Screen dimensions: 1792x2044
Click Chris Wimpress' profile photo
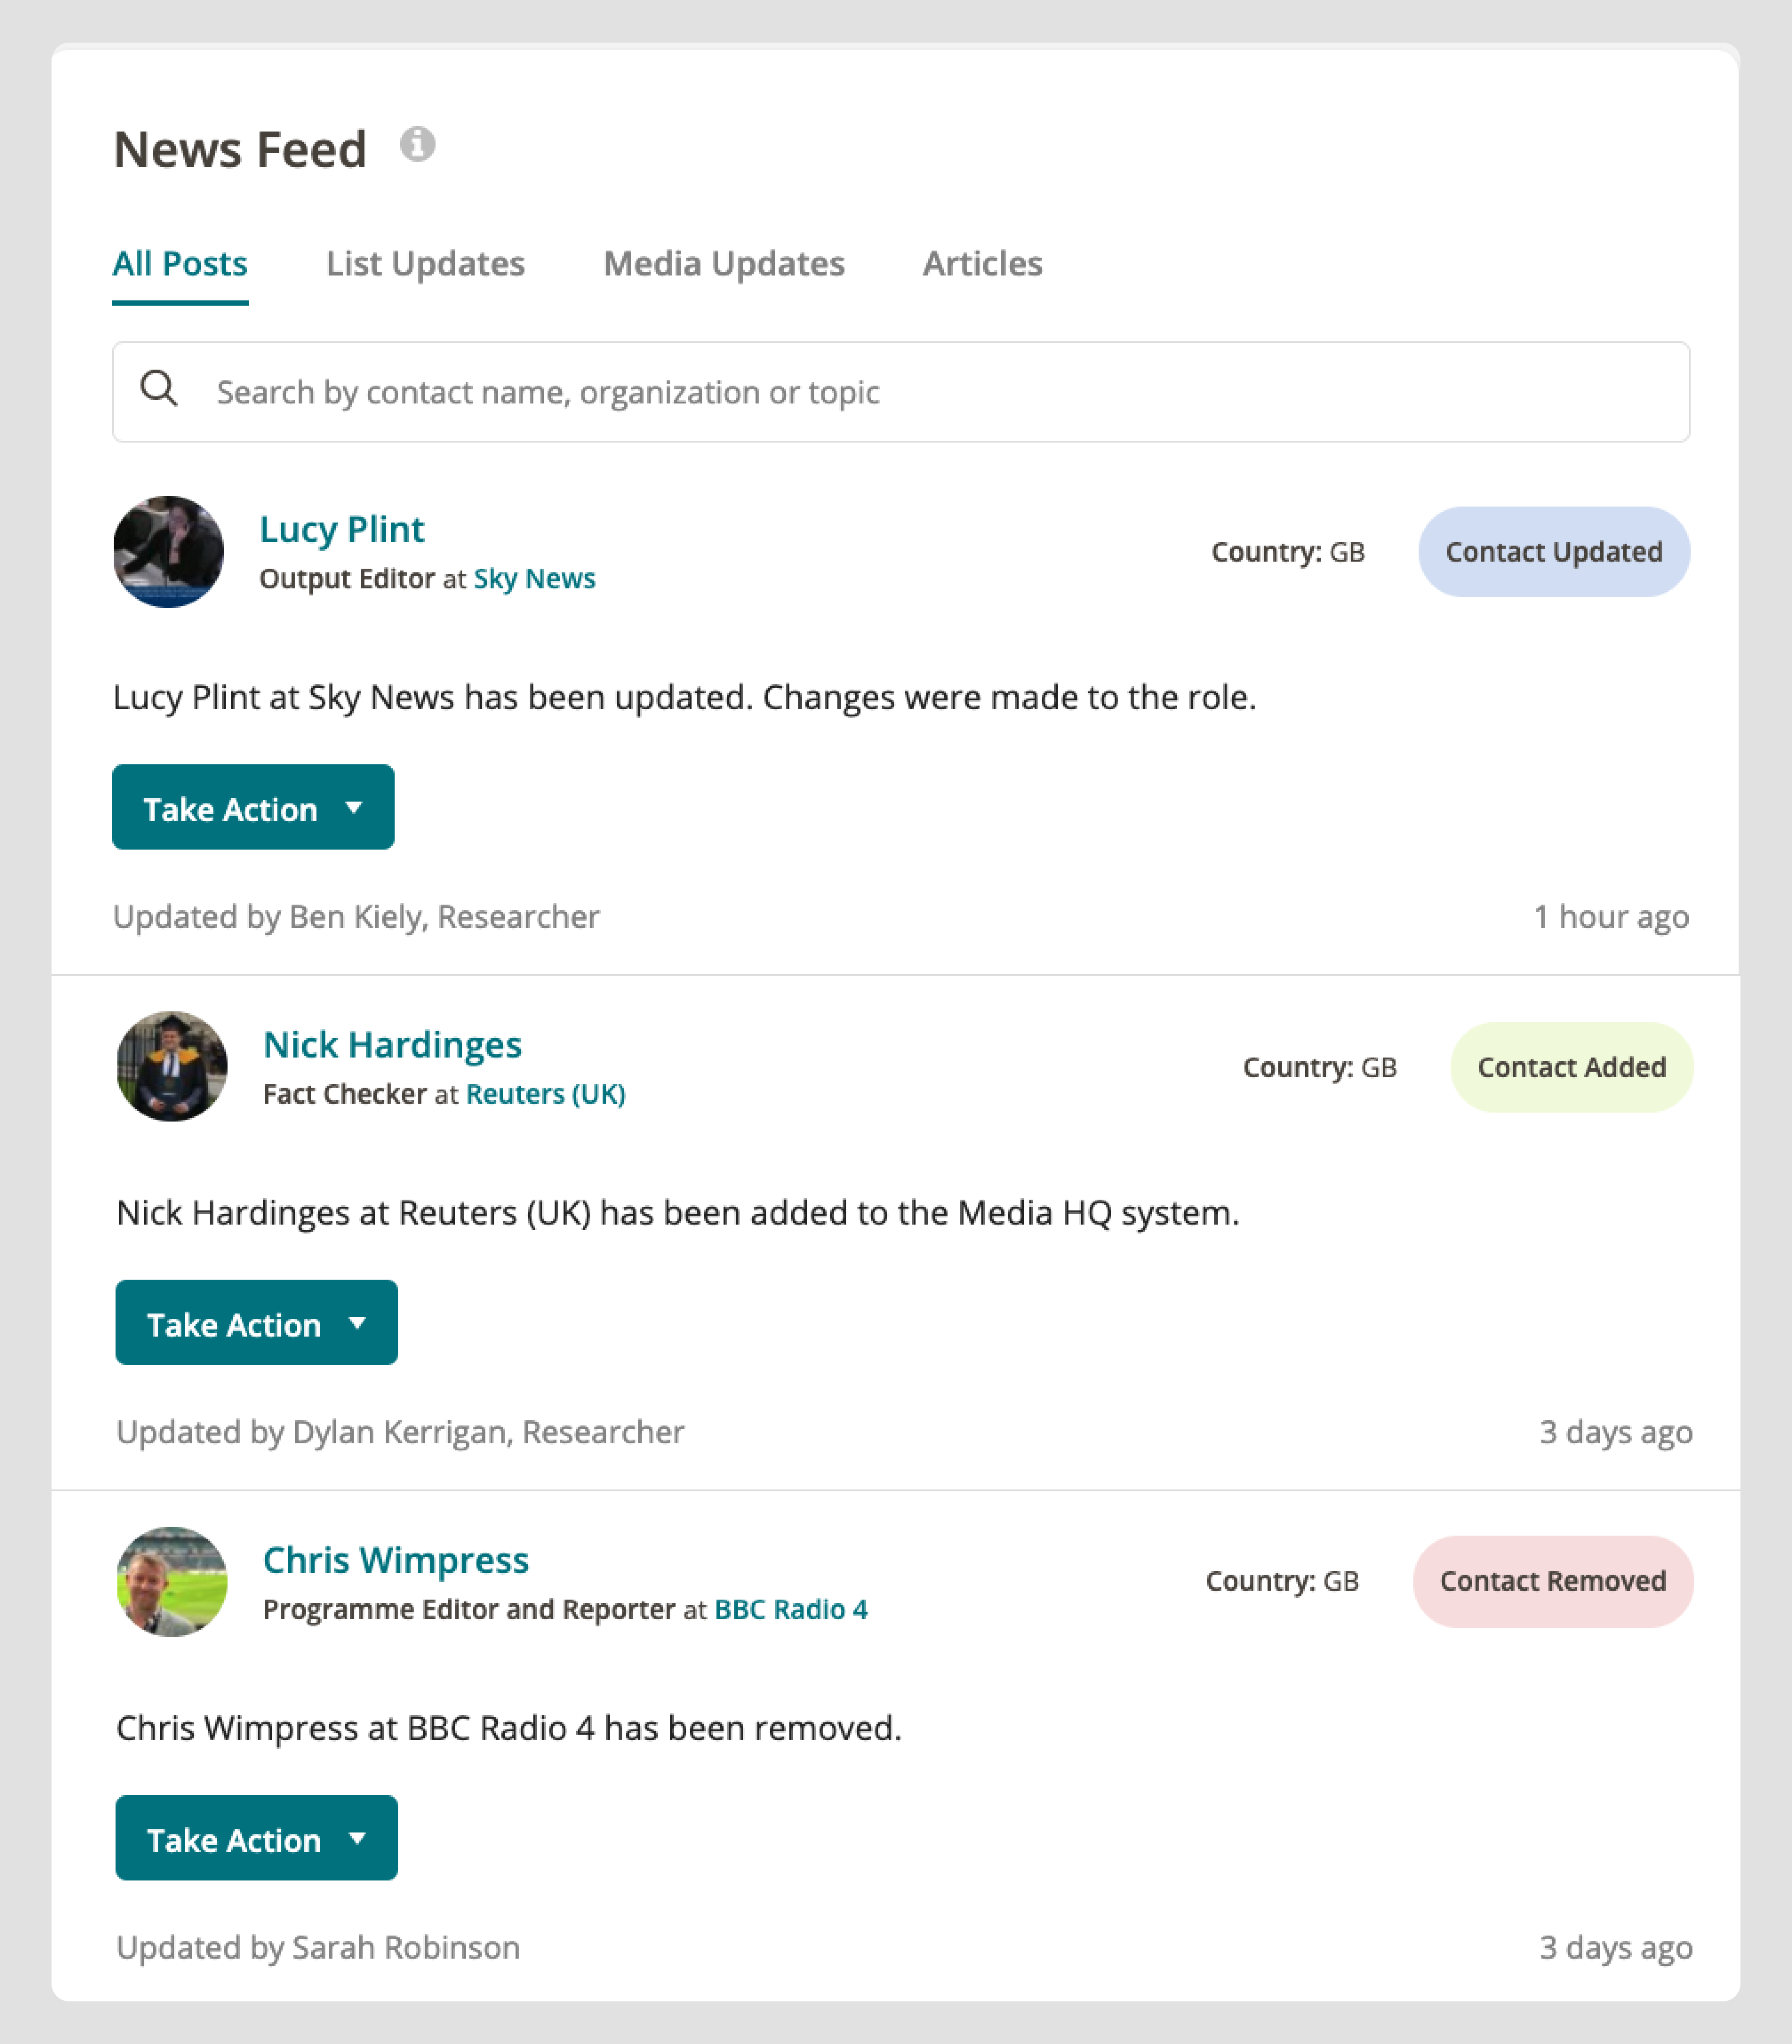(171, 1581)
